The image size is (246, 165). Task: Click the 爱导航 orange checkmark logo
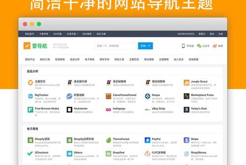[x=27, y=46]
